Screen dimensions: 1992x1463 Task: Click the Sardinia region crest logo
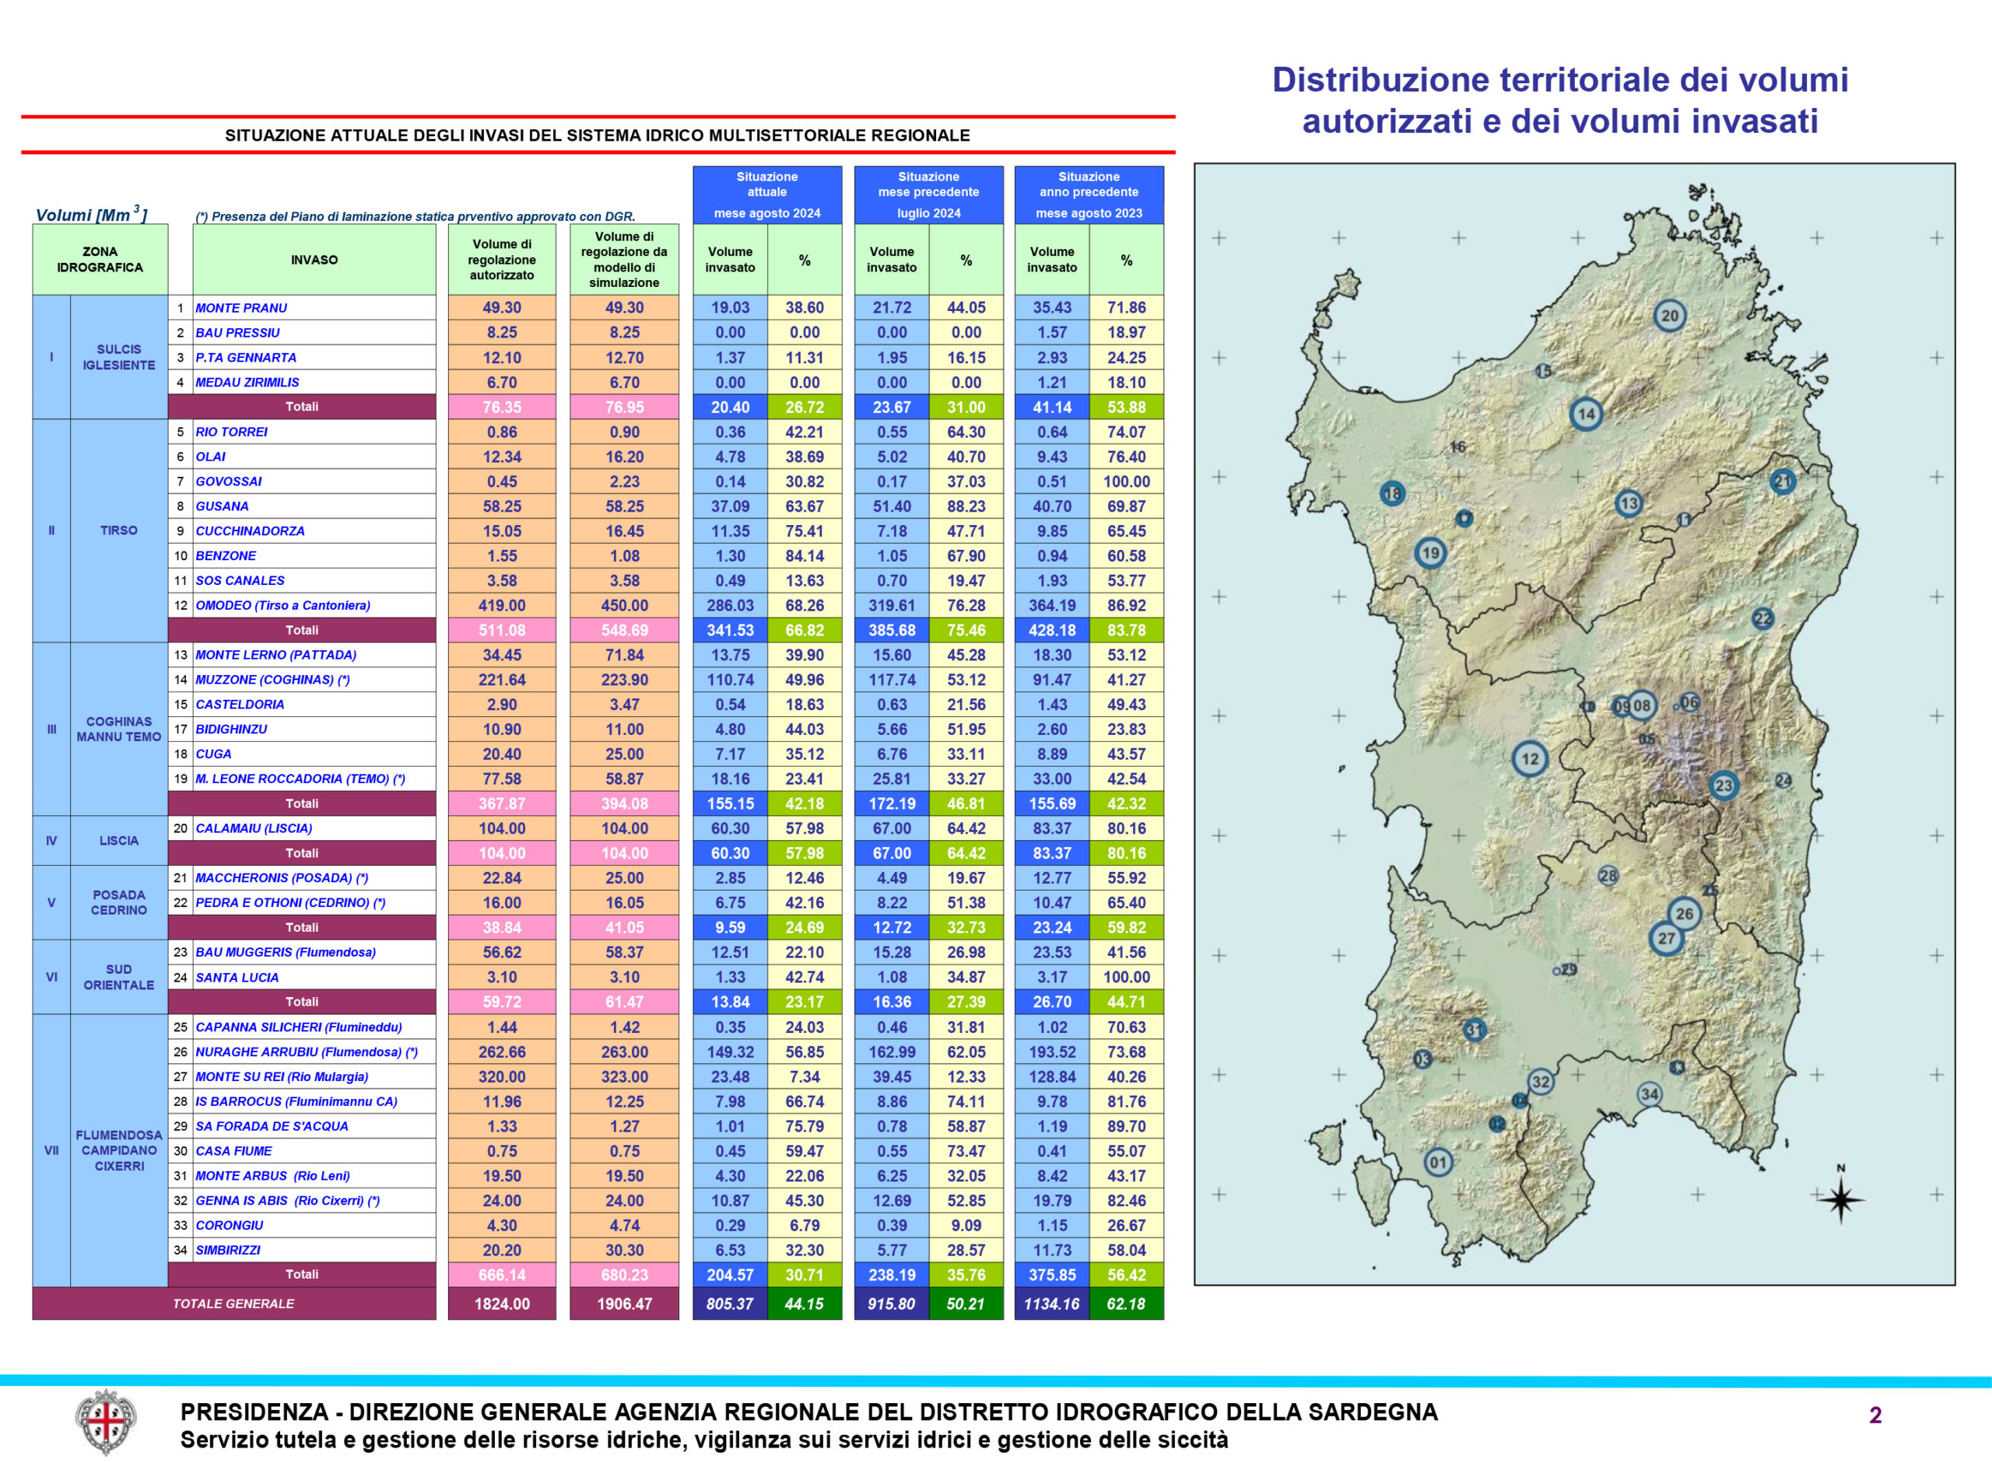[x=105, y=1421]
